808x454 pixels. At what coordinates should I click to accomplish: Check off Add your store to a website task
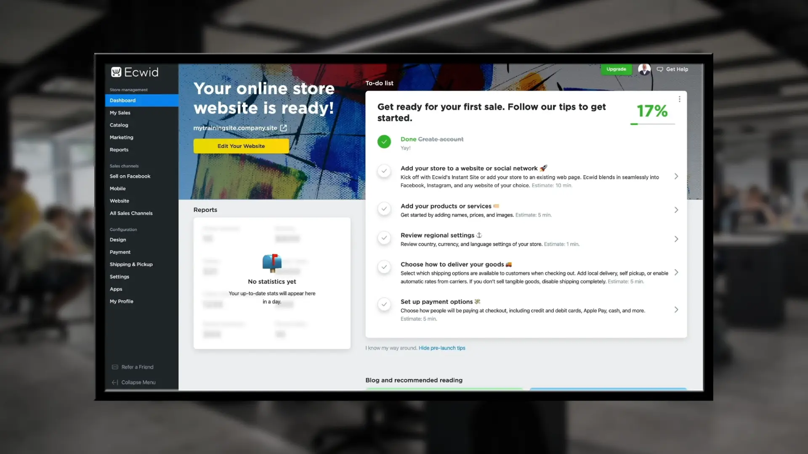[x=384, y=171]
